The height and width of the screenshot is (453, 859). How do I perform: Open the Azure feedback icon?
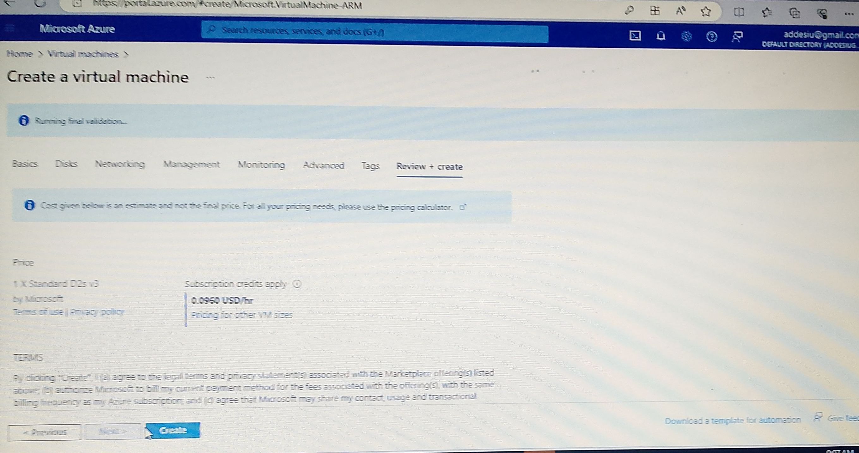[x=737, y=37]
